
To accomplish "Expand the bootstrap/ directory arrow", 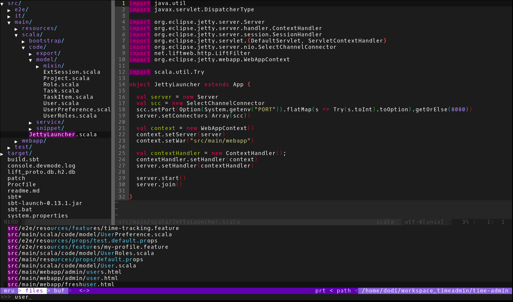I will [x=24, y=41].
